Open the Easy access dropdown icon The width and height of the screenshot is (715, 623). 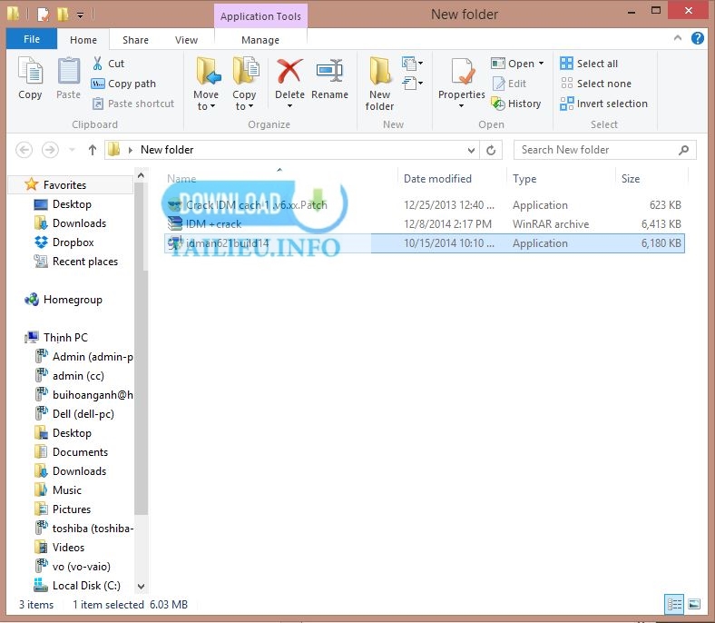point(412,84)
